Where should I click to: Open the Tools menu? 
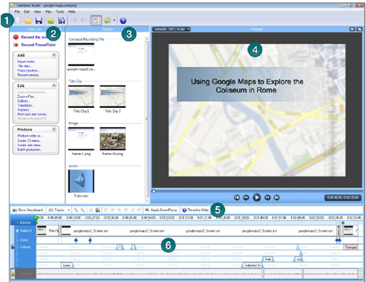click(60, 12)
